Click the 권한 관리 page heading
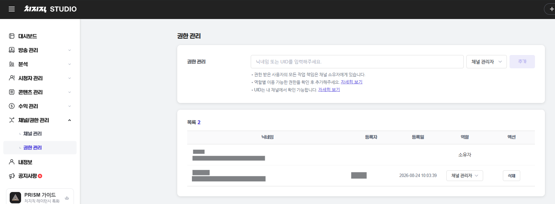 tap(189, 36)
